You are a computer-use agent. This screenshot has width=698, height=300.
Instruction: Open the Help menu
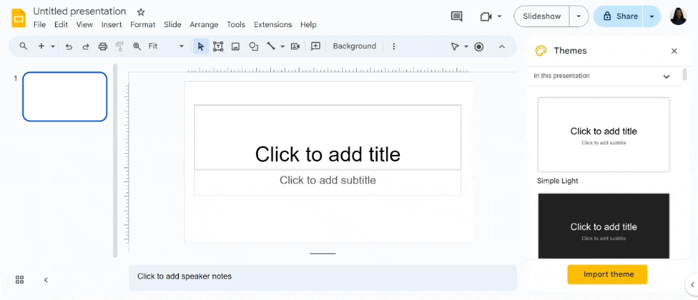coord(308,24)
